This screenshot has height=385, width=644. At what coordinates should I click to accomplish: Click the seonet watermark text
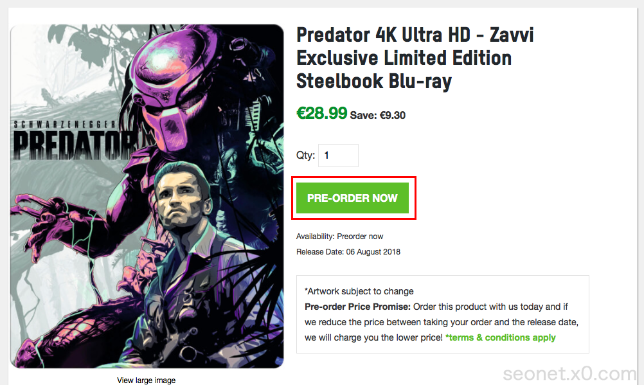pyautogui.click(x=569, y=373)
